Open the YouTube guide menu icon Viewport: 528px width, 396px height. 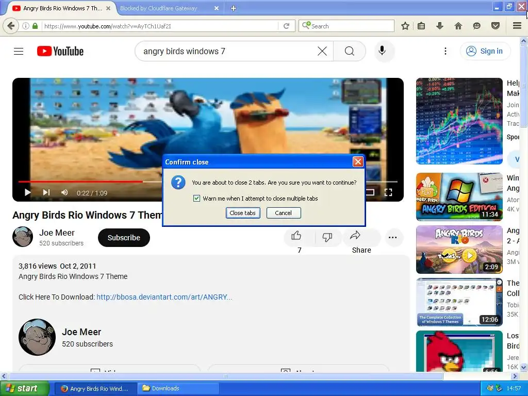(x=19, y=51)
